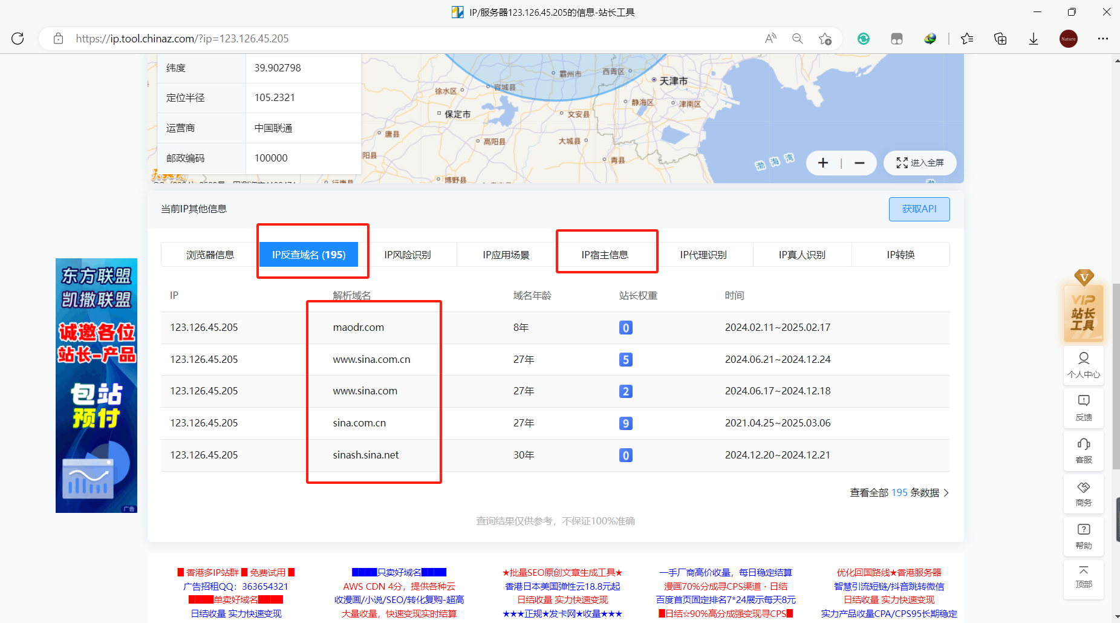Screen dimensions: 1120x623
Task: Click the 100000 postal code value
Action: pyautogui.click(x=271, y=158)
